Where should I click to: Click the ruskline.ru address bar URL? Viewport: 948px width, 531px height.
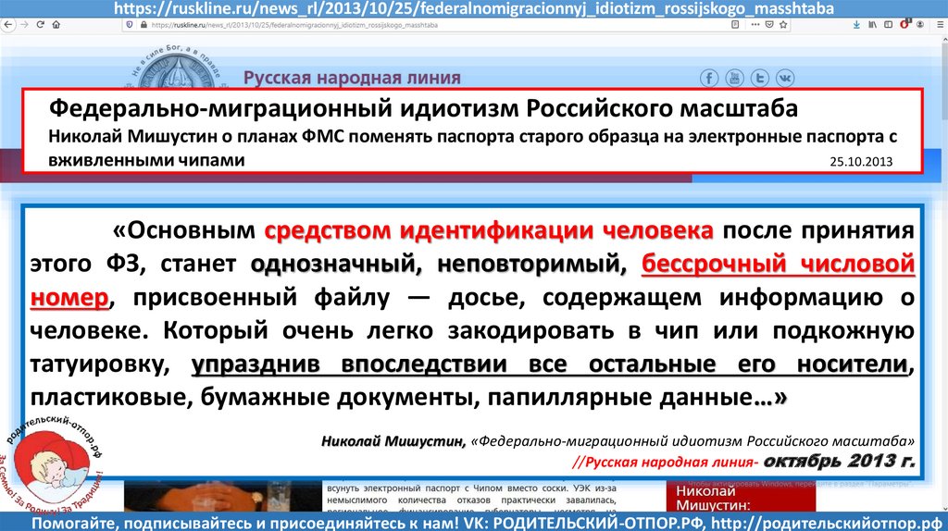pos(293,25)
